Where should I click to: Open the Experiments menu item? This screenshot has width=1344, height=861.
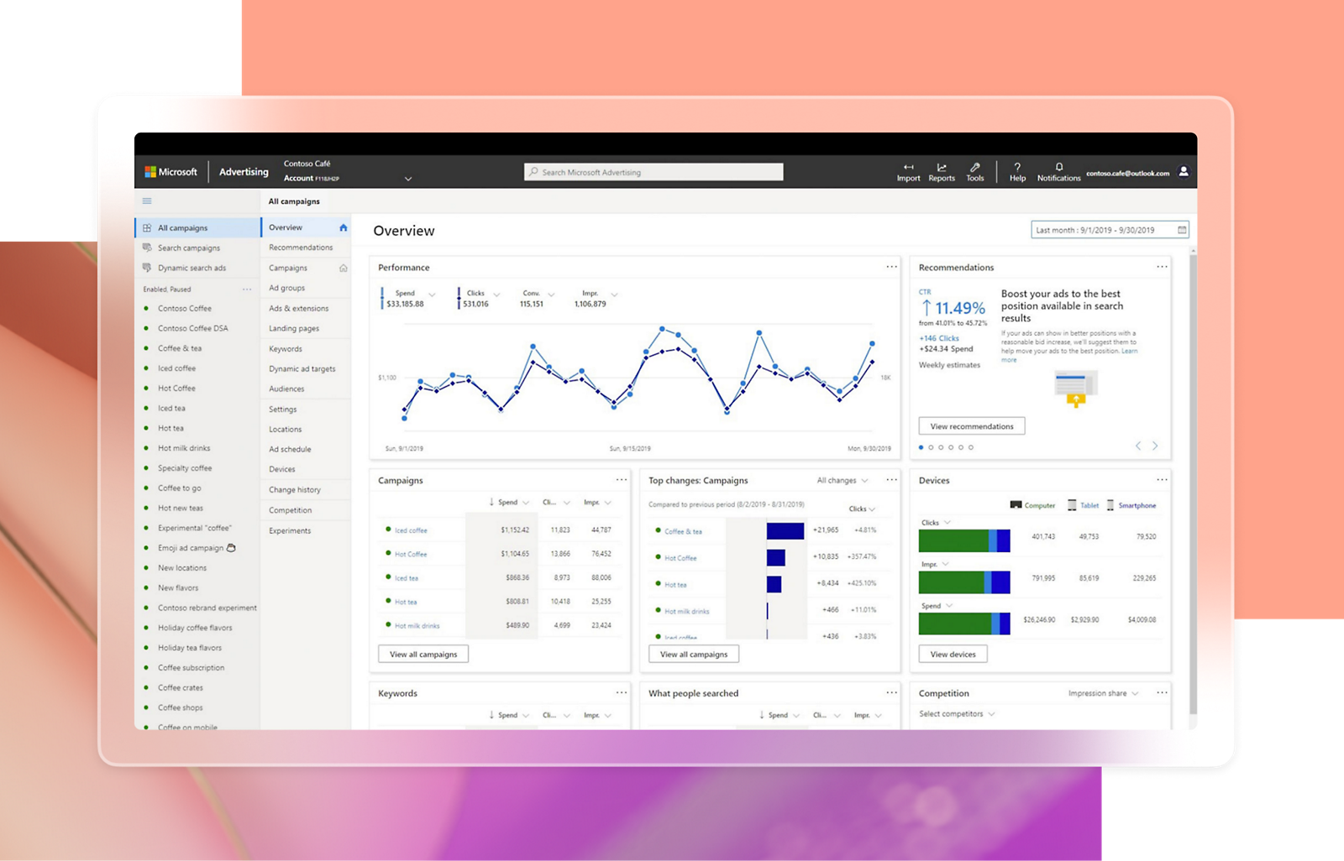pos(290,531)
